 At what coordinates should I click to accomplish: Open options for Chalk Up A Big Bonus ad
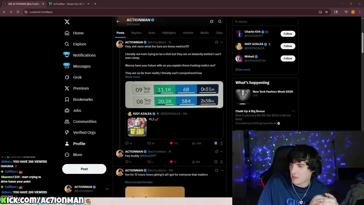coord(293,111)
